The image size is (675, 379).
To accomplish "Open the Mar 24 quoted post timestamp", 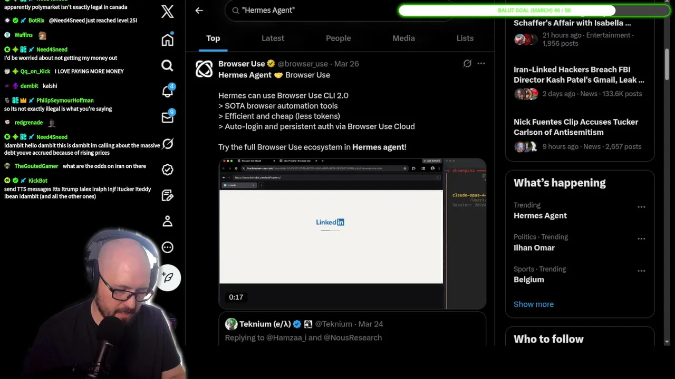I will [371, 324].
